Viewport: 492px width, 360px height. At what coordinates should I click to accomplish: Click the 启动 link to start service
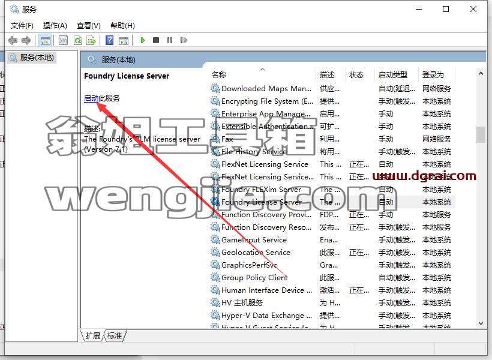click(91, 98)
